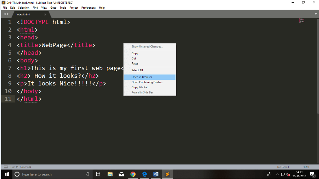
Task: Click the vertical editor scrollbar
Action: click(x=318, y=66)
